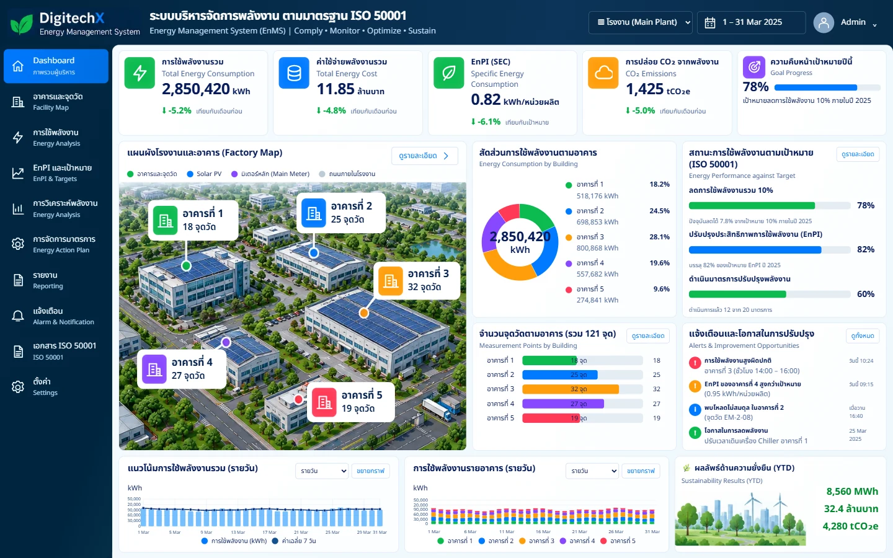Image resolution: width=893 pixels, height=558 pixels.
Task: Open Factory Map details button
Action: tap(424, 156)
